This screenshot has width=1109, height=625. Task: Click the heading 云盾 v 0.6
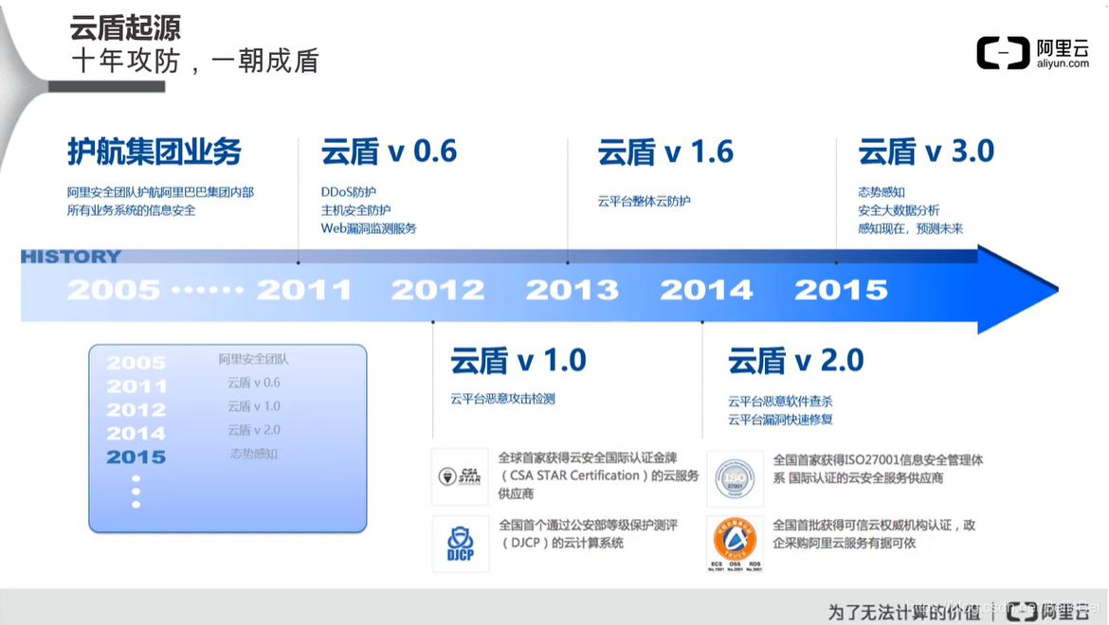point(389,152)
